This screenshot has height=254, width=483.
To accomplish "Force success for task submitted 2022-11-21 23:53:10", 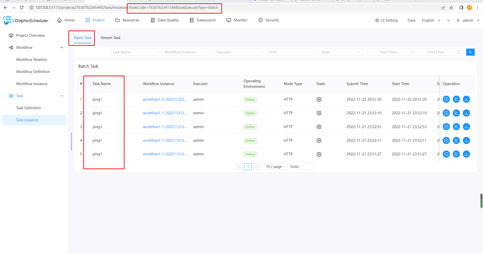I will 446,113.
